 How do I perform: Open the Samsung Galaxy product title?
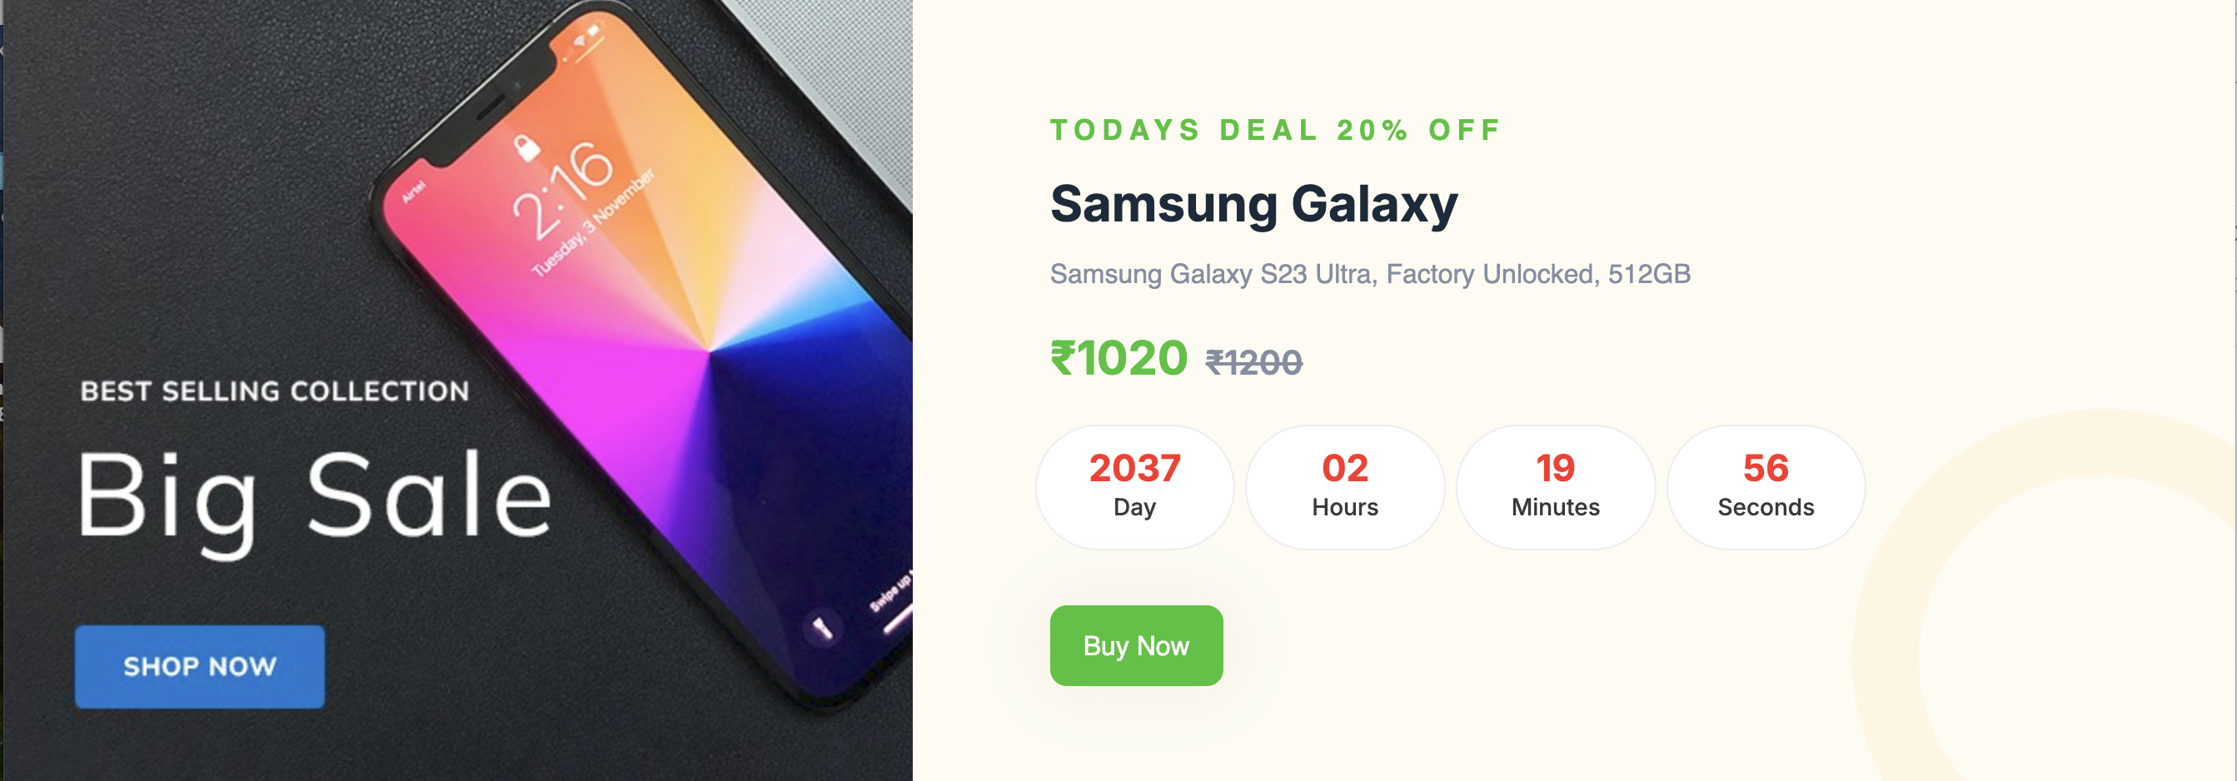[x=1253, y=205]
